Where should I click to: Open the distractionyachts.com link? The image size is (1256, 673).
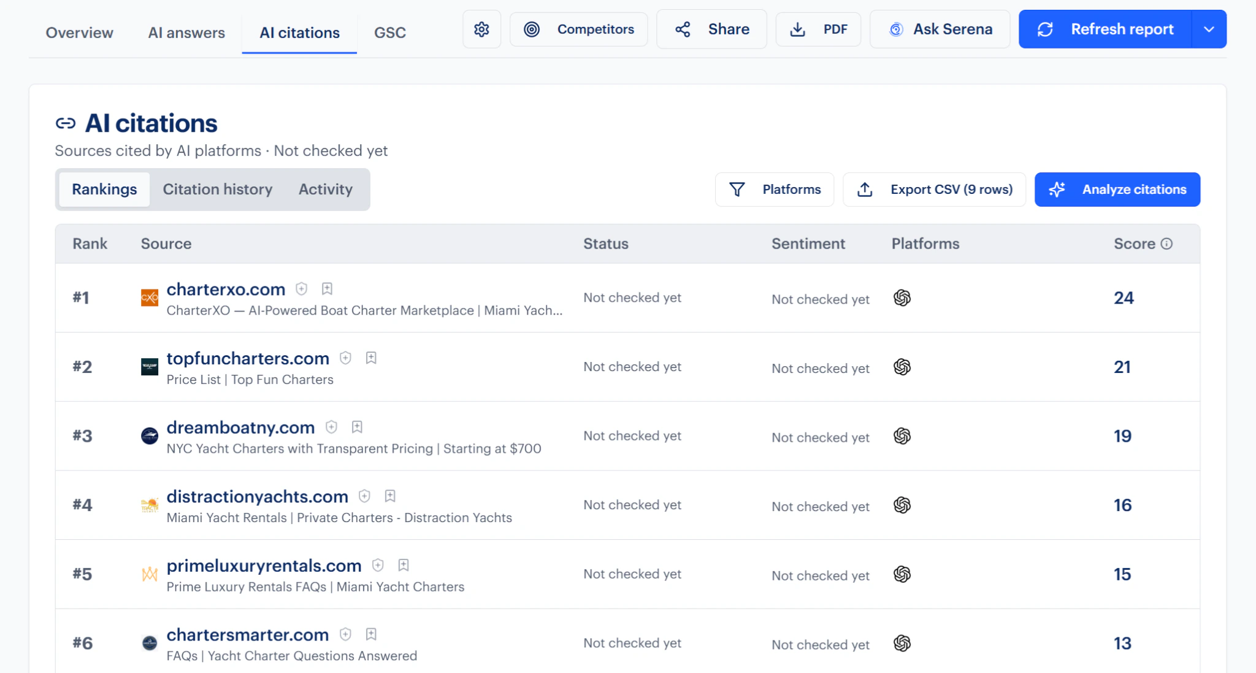pyautogui.click(x=258, y=496)
